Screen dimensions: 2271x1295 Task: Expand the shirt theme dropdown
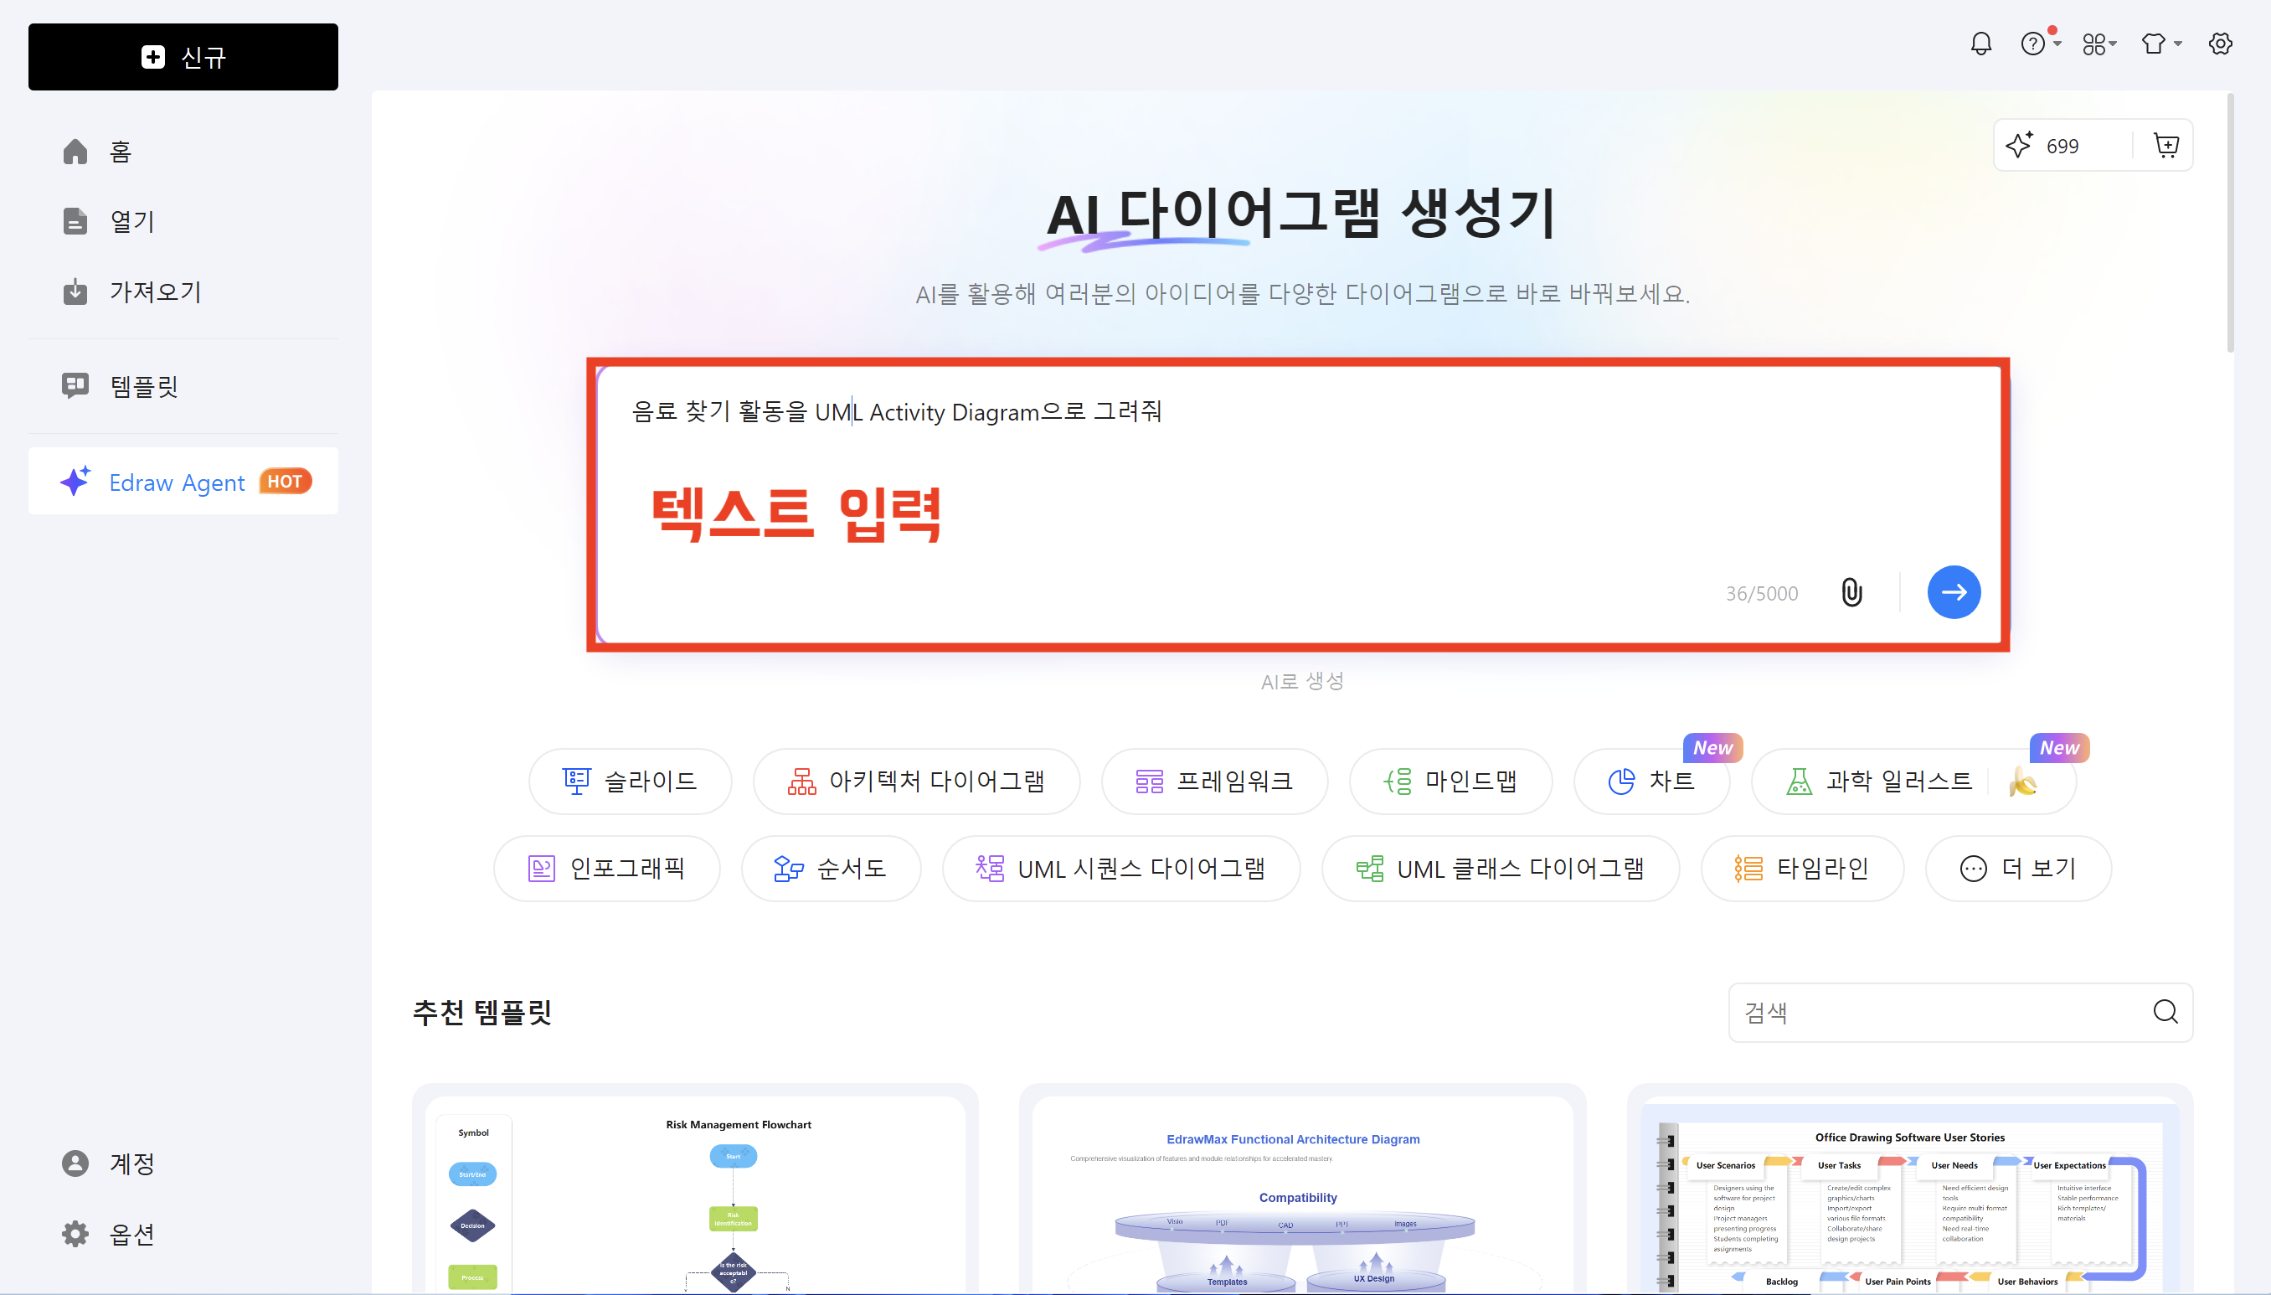(2160, 44)
